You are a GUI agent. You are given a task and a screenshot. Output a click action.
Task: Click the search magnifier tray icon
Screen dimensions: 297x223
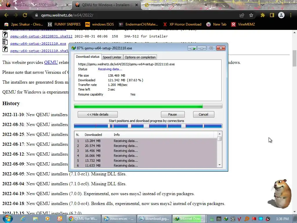tap(247, 219)
